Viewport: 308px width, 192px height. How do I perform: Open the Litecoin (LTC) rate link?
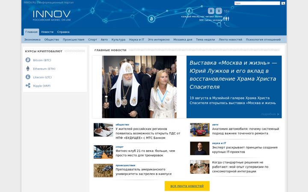pyautogui.click(x=42, y=77)
